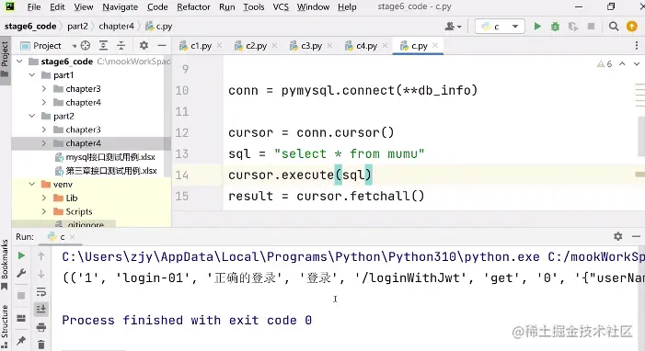Select opened file with the locate target icon
This screenshot has height=351, width=645.
pyautogui.click(x=86, y=46)
